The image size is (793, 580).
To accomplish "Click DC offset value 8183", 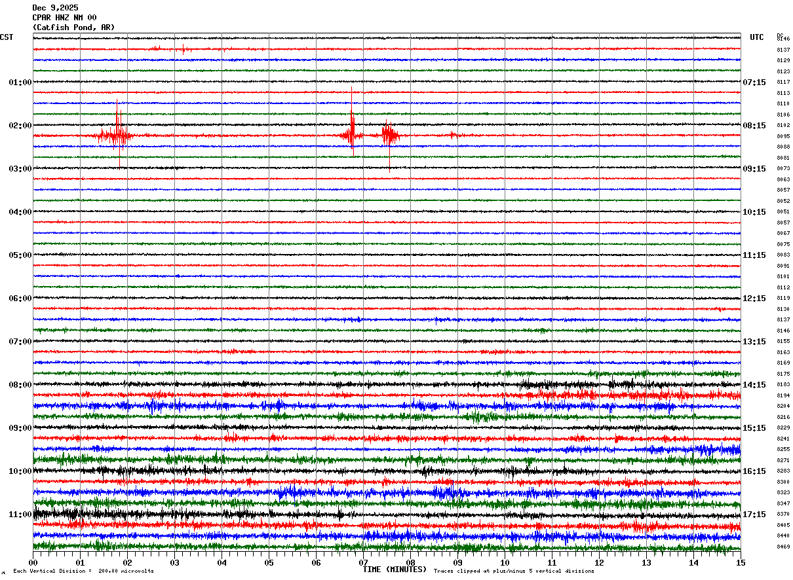I will tap(783, 385).
